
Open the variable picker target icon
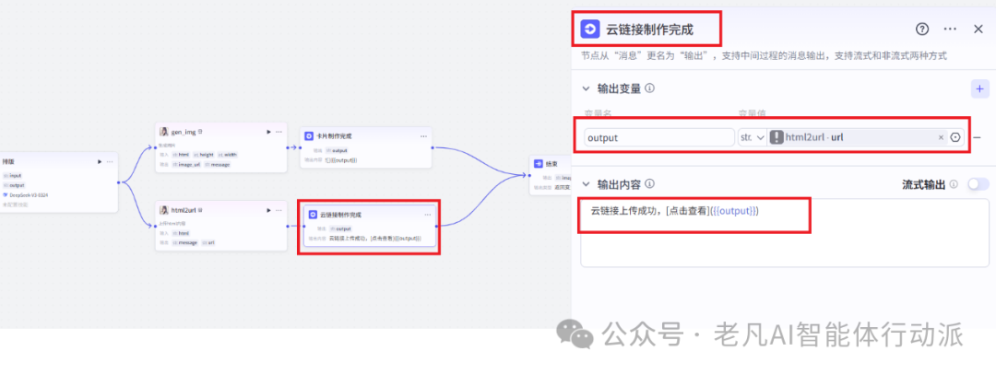tap(955, 137)
